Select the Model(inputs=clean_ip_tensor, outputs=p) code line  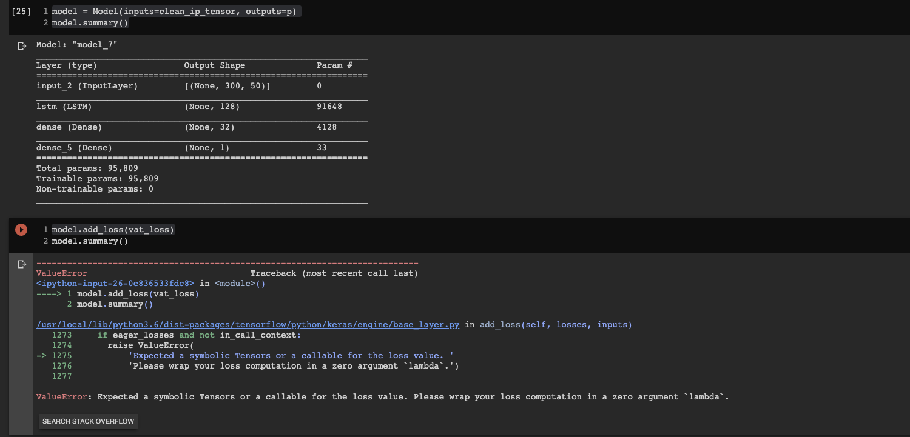(175, 11)
